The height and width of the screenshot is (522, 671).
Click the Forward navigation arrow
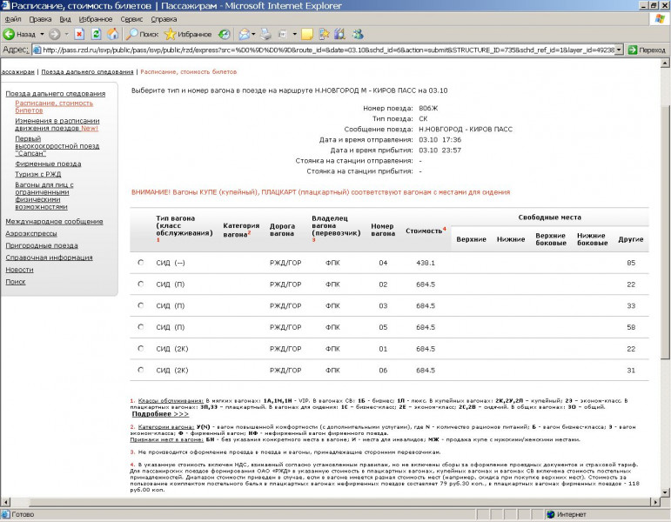[55, 34]
